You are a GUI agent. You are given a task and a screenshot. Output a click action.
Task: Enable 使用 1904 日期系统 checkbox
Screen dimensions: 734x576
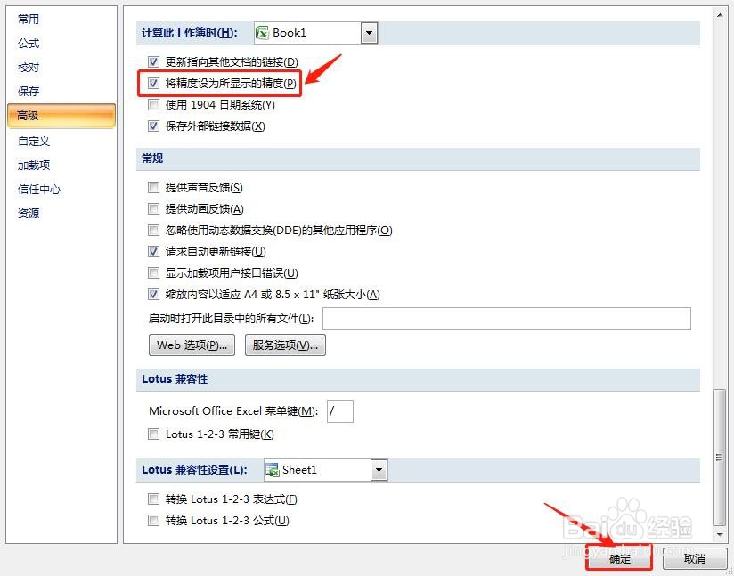(153, 105)
